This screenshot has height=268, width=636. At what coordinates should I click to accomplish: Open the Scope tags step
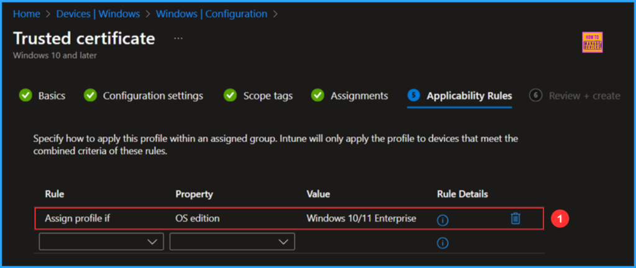268,96
